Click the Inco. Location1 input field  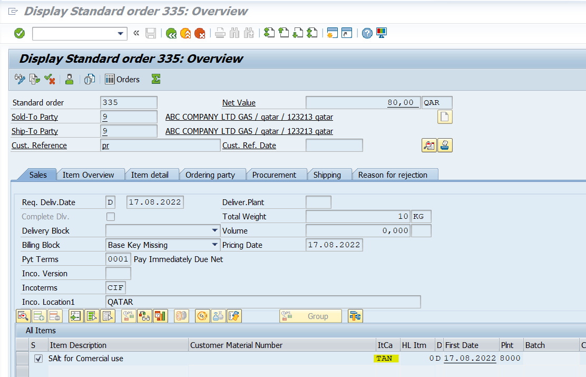tap(263, 302)
